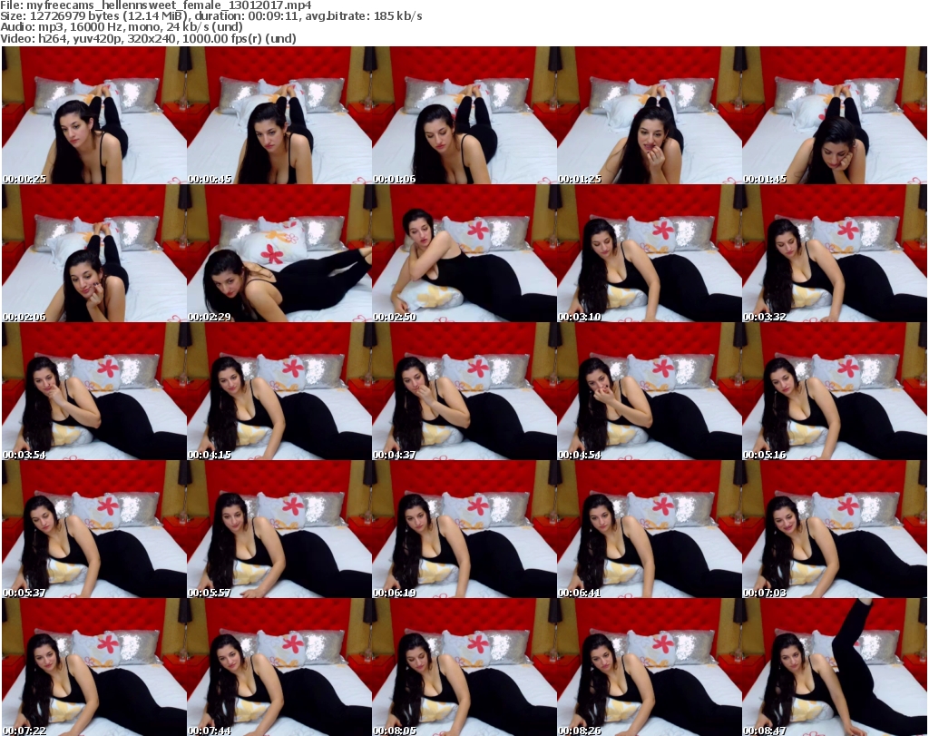Viewport: 929px width, 736px height.
Task: Open the frame at 00:04:37
Action: (x=464, y=391)
